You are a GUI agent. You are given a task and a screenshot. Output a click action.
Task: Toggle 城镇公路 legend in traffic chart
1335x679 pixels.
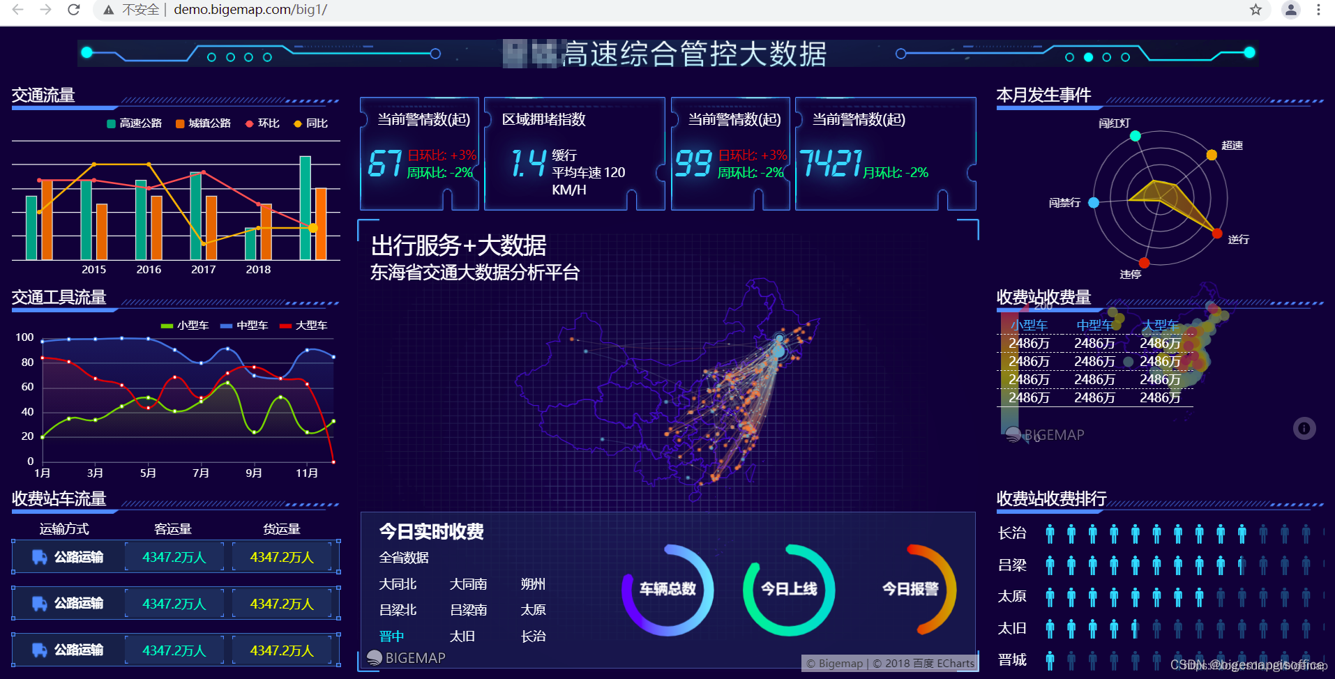(203, 123)
